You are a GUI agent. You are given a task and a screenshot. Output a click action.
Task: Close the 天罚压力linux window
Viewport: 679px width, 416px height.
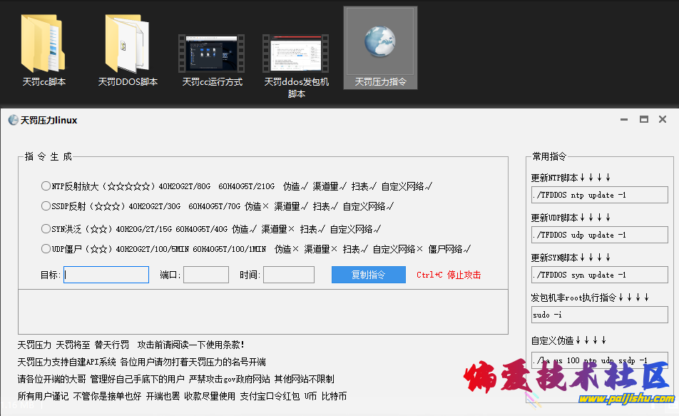(x=663, y=120)
